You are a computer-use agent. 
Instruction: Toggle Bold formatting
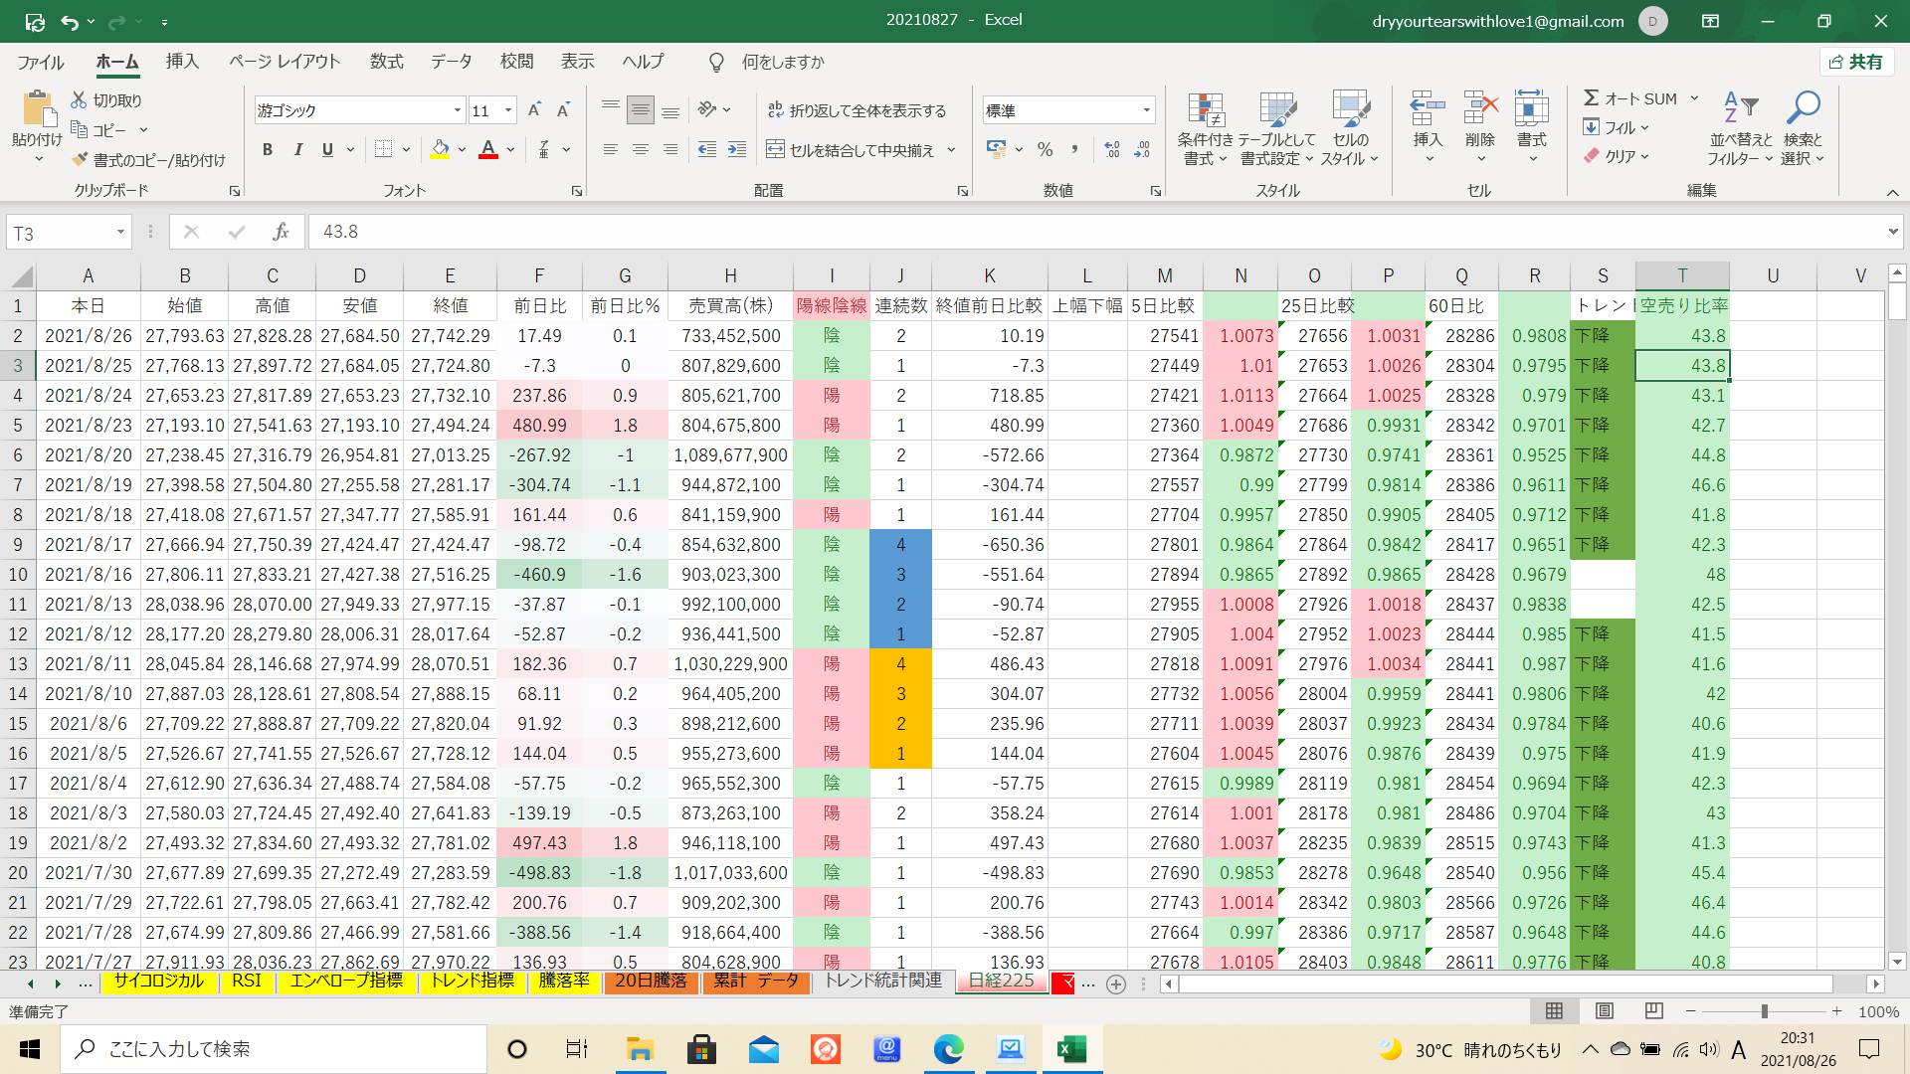pyautogui.click(x=267, y=149)
